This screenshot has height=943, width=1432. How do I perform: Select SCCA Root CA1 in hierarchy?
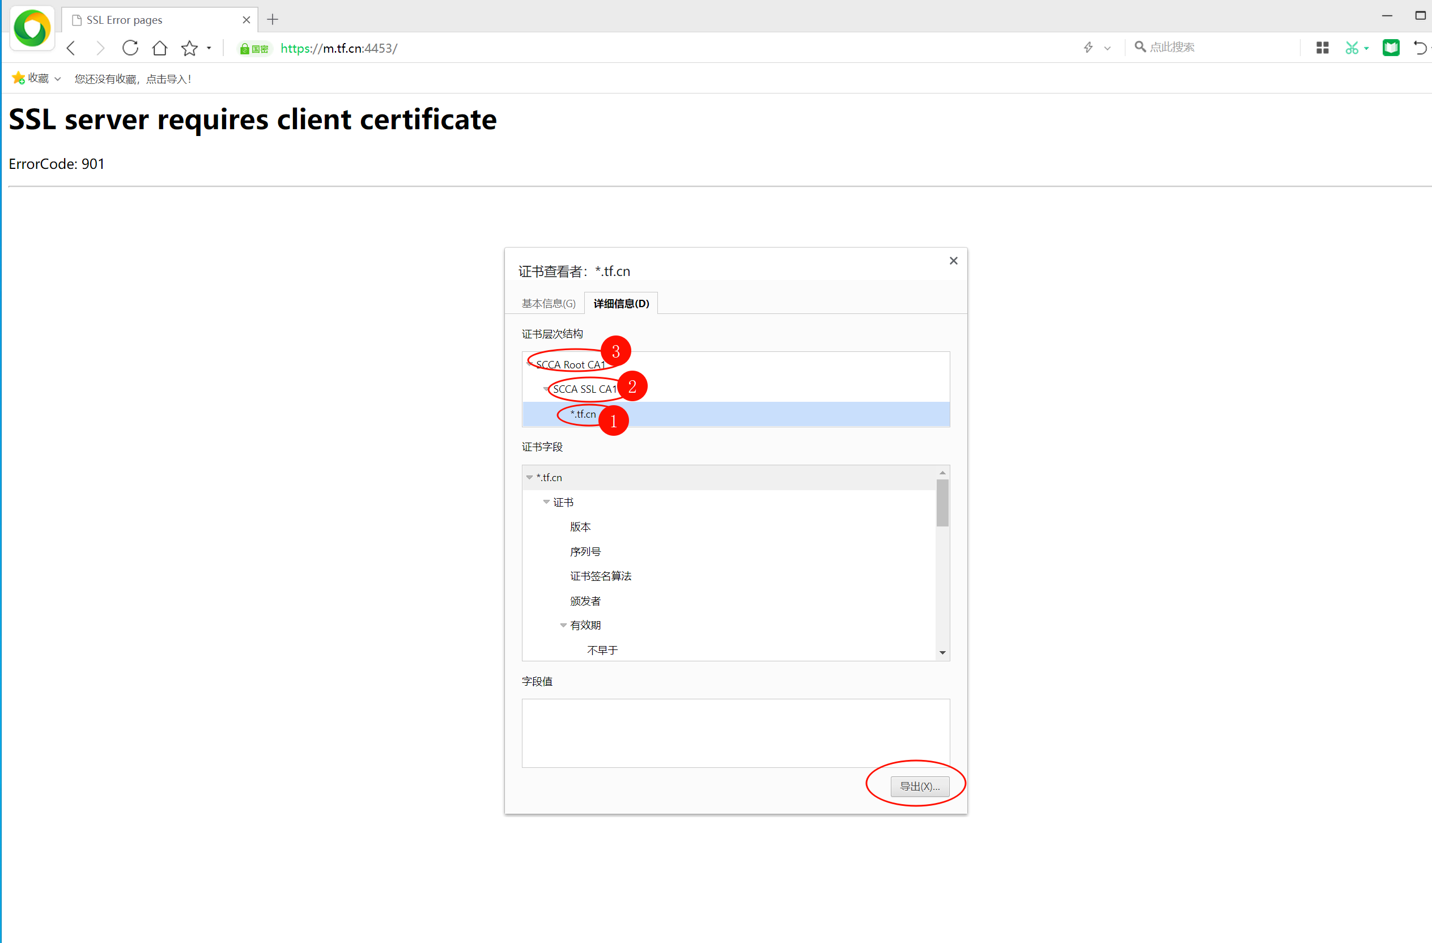pos(570,365)
